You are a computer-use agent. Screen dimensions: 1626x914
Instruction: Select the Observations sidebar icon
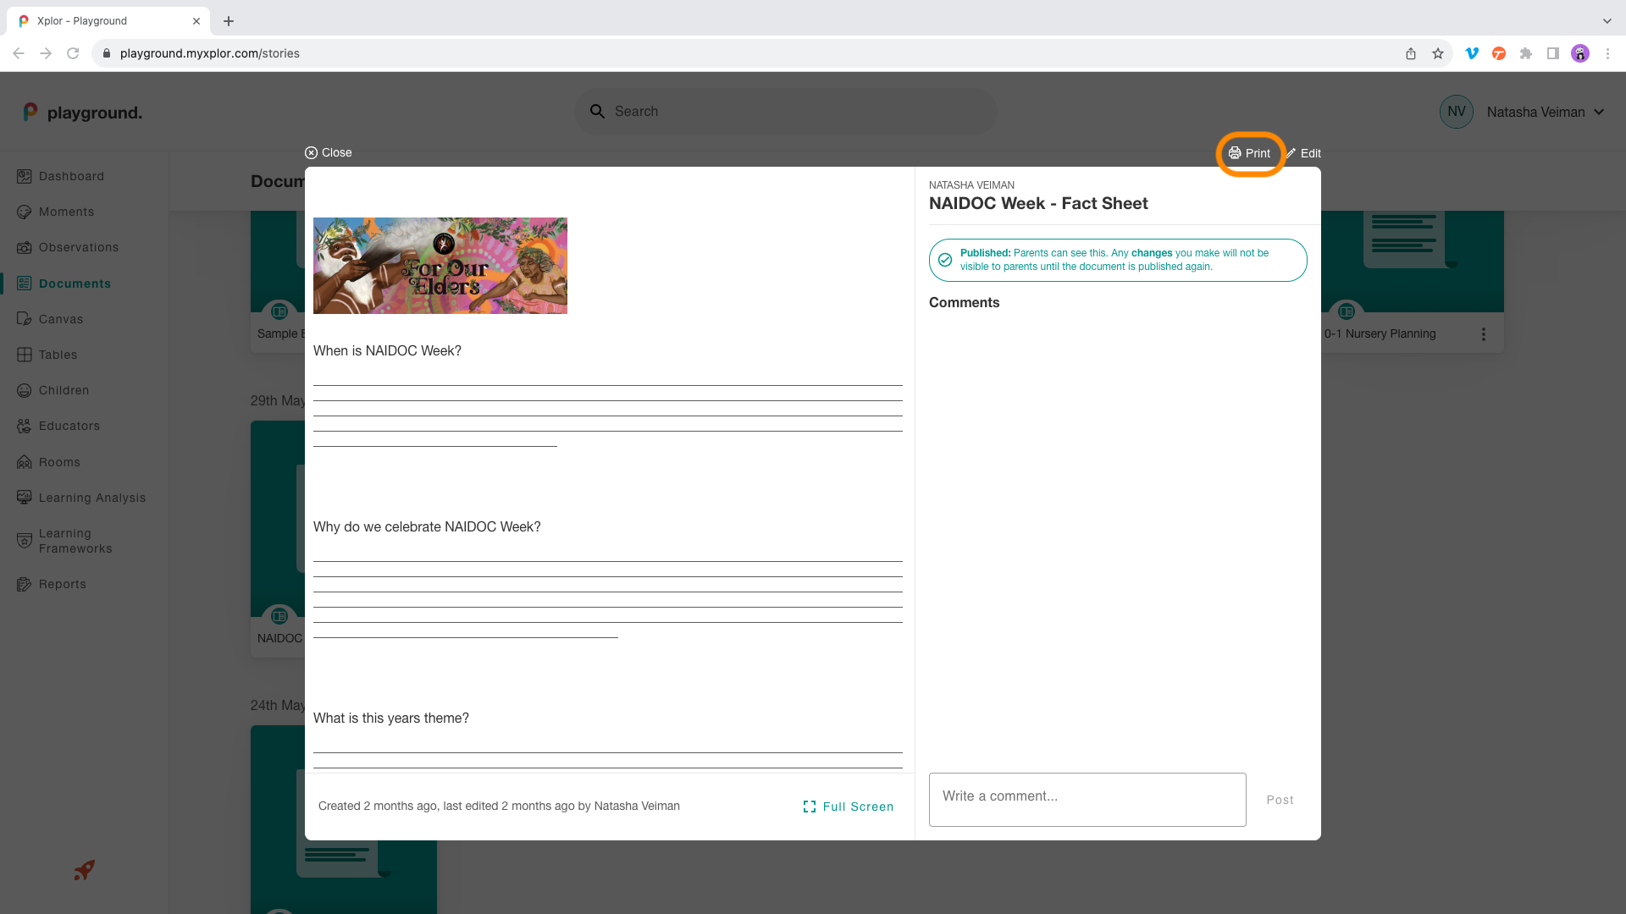pos(24,247)
